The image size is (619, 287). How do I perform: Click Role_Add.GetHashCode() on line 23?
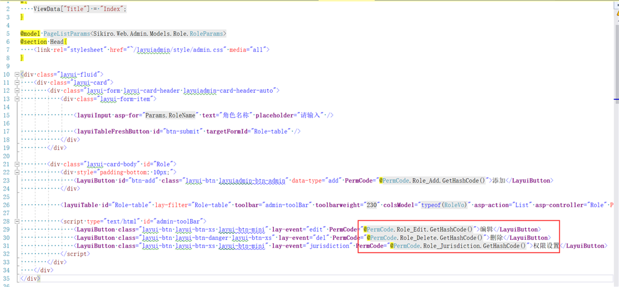pos(450,181)
